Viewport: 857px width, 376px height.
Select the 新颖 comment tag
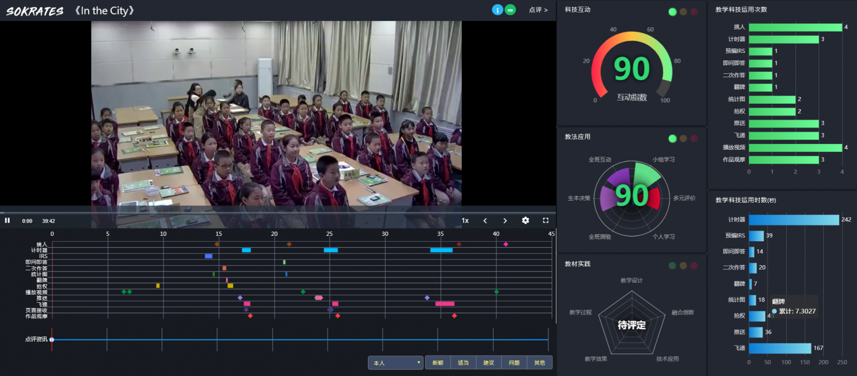coord(438,363)
